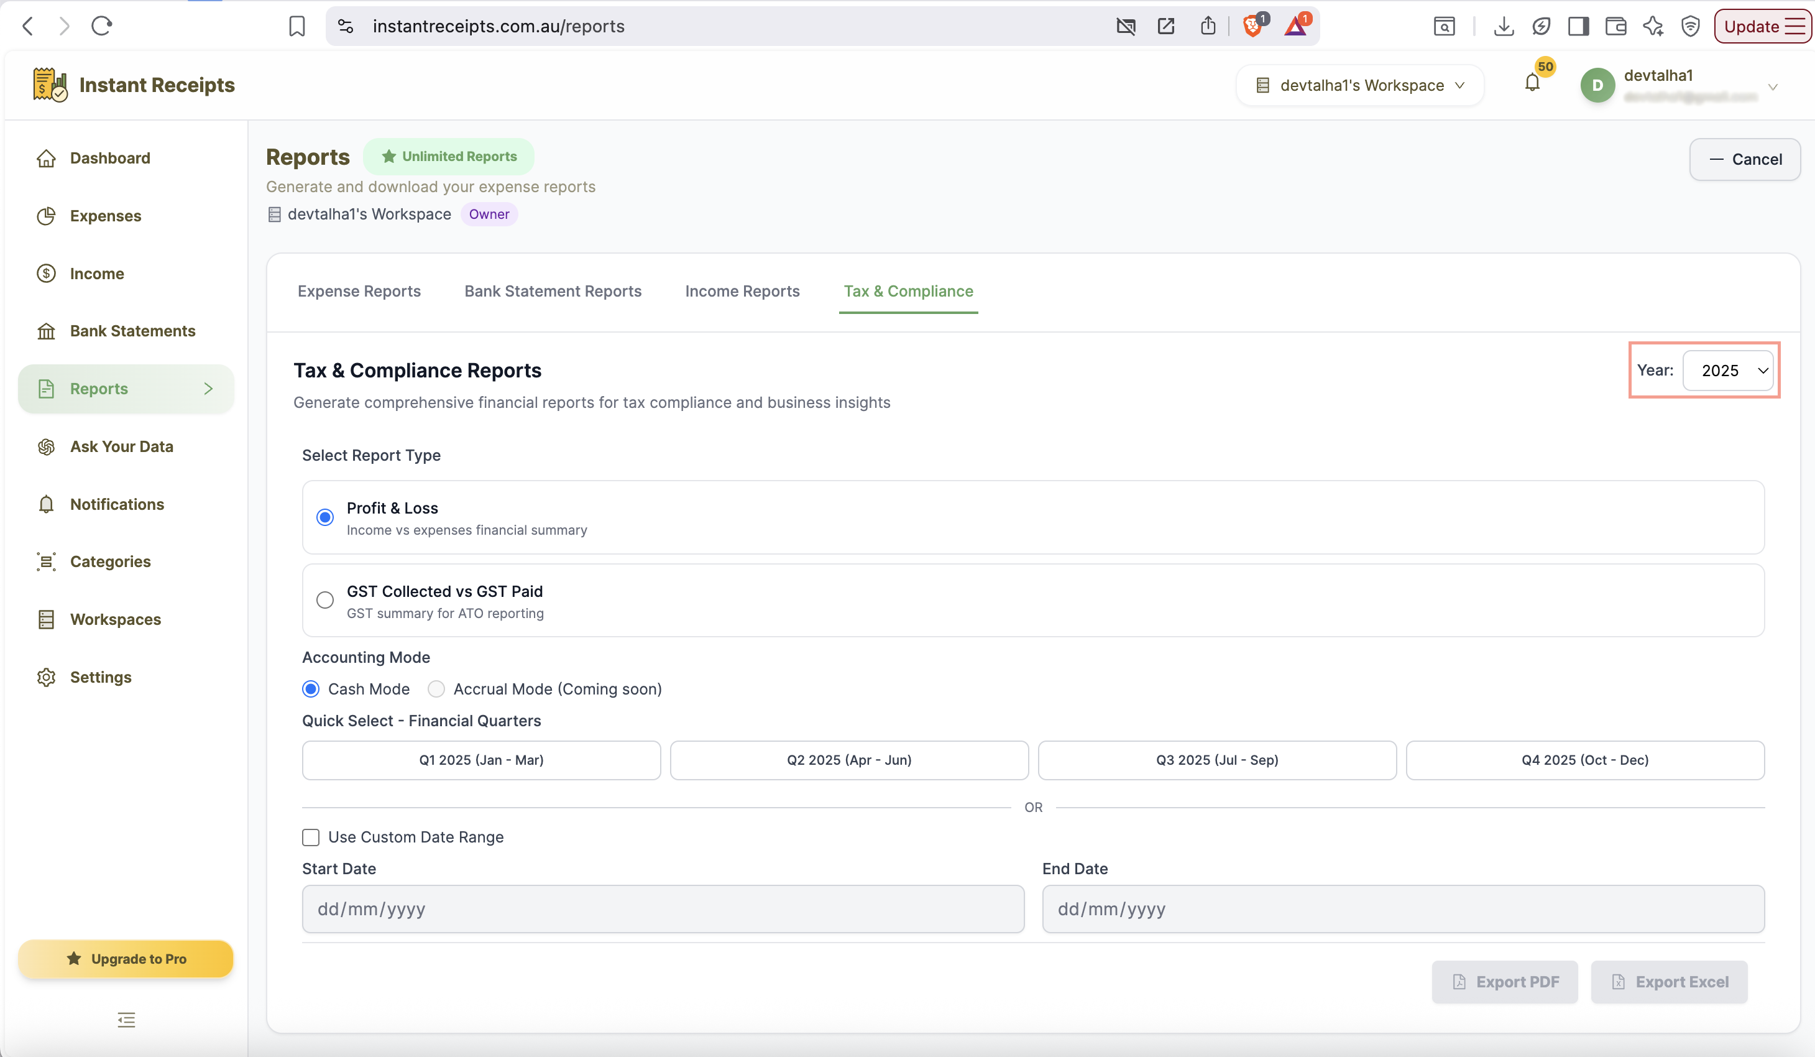Click the Bank Statements building icon
Screen dimensions: 1815x1057
(x=46, y=331)
